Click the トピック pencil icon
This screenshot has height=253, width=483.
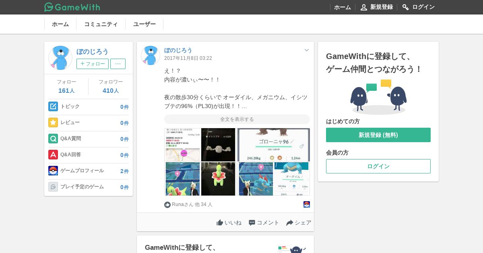pos(53,106)
